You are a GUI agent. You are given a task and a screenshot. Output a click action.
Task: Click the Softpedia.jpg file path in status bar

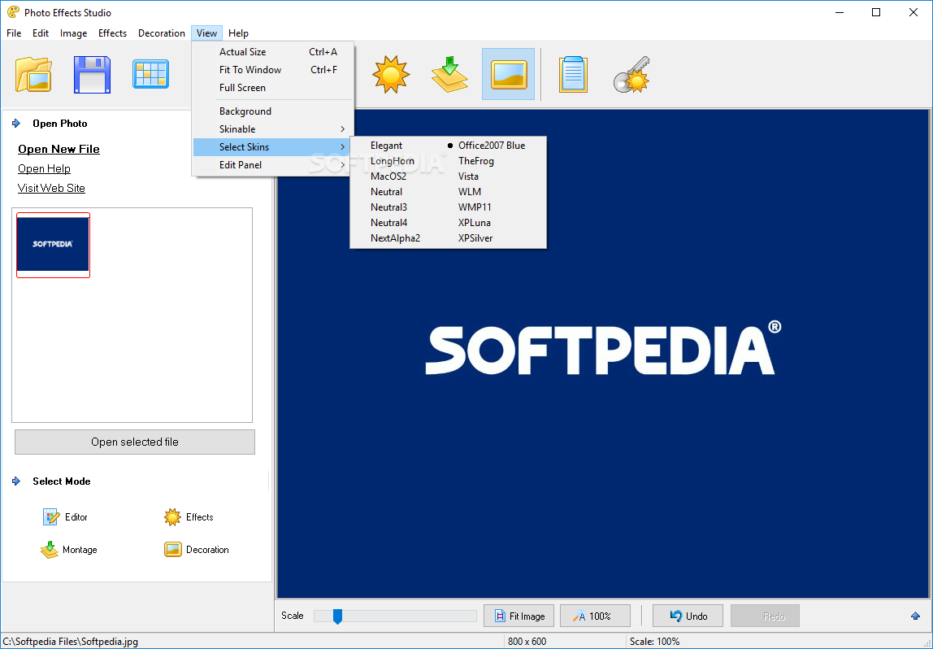click(70, 641)
